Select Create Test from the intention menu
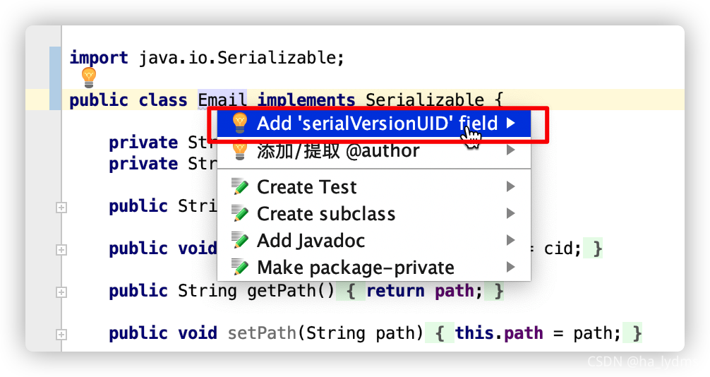 [x=307, y=187]
